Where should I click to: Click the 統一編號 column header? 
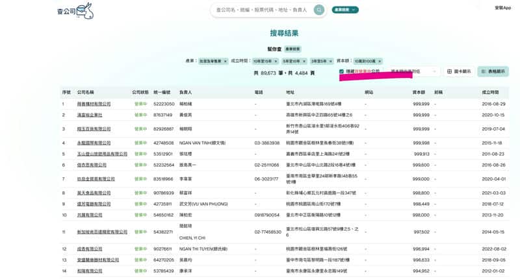coord(162,92)
